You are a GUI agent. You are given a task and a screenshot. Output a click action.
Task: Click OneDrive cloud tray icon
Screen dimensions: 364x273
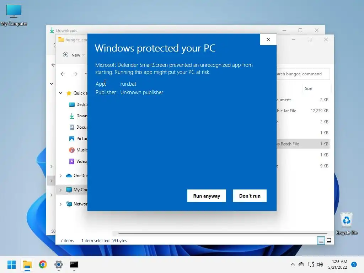301,264
